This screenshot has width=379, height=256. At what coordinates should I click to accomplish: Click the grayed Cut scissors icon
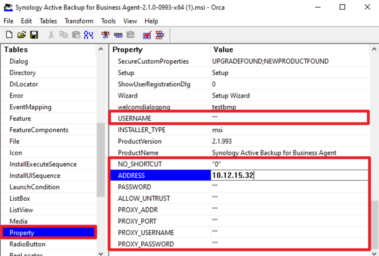[51, 35]
